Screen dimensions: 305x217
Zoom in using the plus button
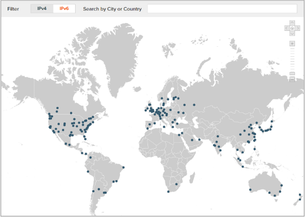[x=292, y=44]
